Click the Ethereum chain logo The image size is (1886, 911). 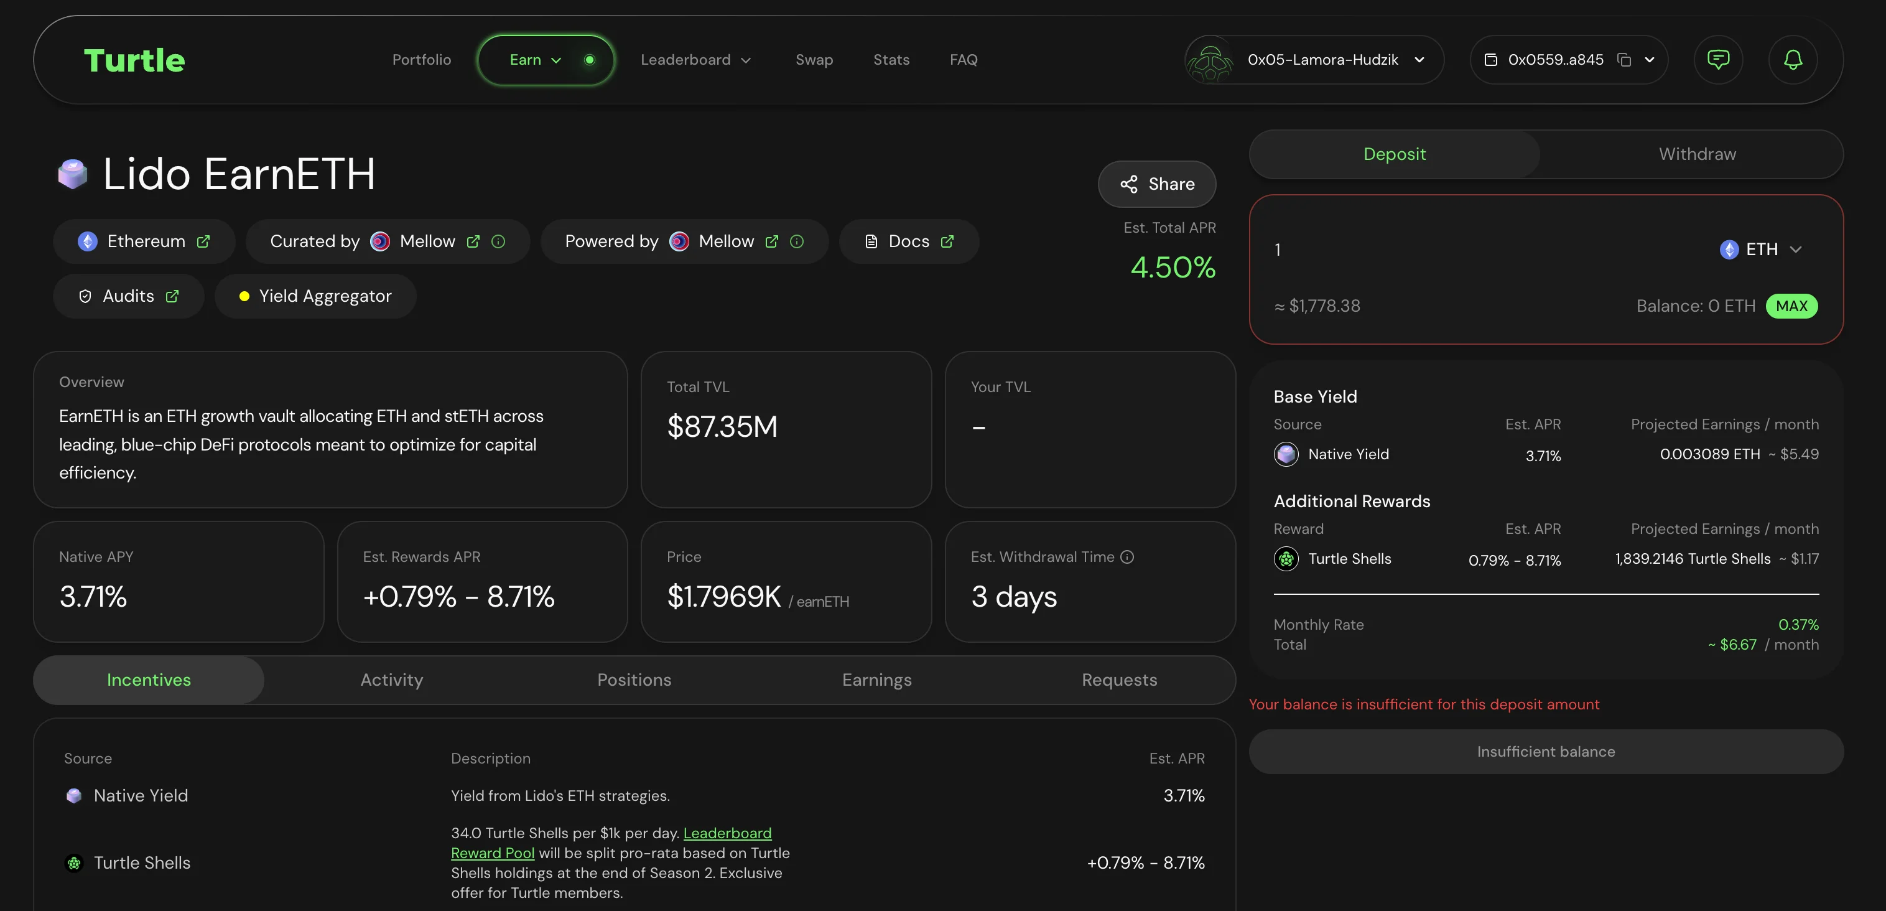pyautogui.click(x=88, y=241)
